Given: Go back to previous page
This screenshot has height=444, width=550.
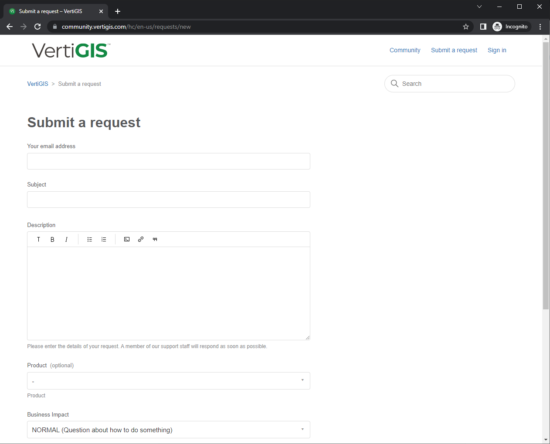Looking at the screenshot, I should (10, 27).
